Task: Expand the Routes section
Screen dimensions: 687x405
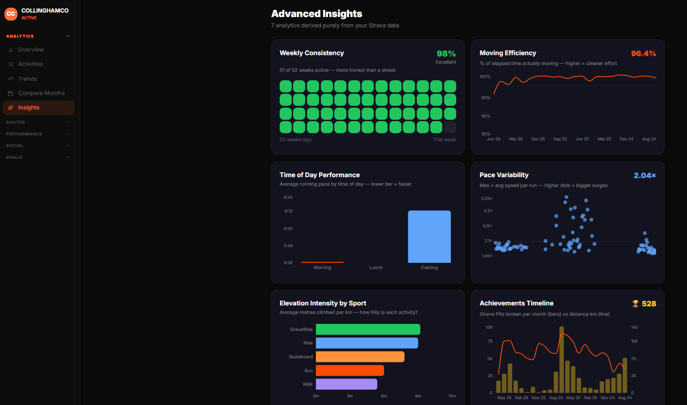Action: (68, 122)
